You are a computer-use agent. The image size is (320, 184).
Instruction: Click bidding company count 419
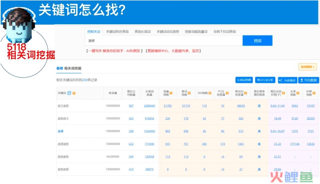point(131,169)
